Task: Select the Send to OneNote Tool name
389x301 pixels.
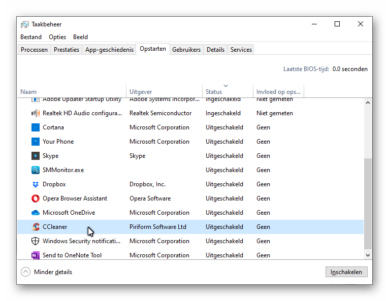Action: click(x=72, y=255)
